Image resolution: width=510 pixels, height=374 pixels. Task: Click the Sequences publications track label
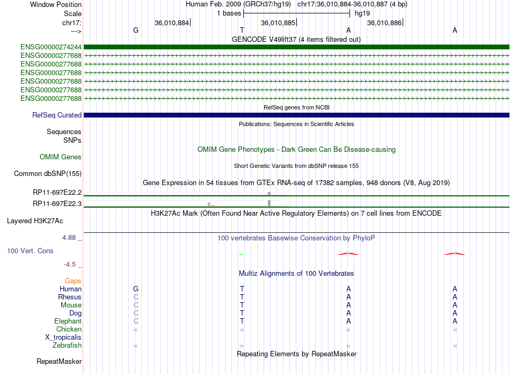click(64, 131)
